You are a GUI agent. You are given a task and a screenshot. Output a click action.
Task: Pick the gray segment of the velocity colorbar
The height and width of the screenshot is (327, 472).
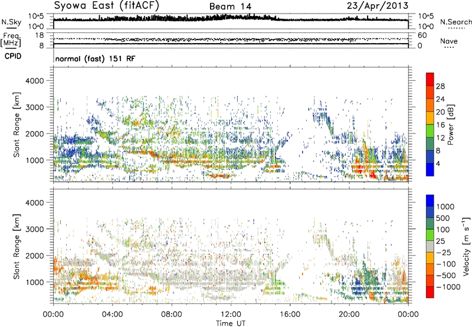430,246
